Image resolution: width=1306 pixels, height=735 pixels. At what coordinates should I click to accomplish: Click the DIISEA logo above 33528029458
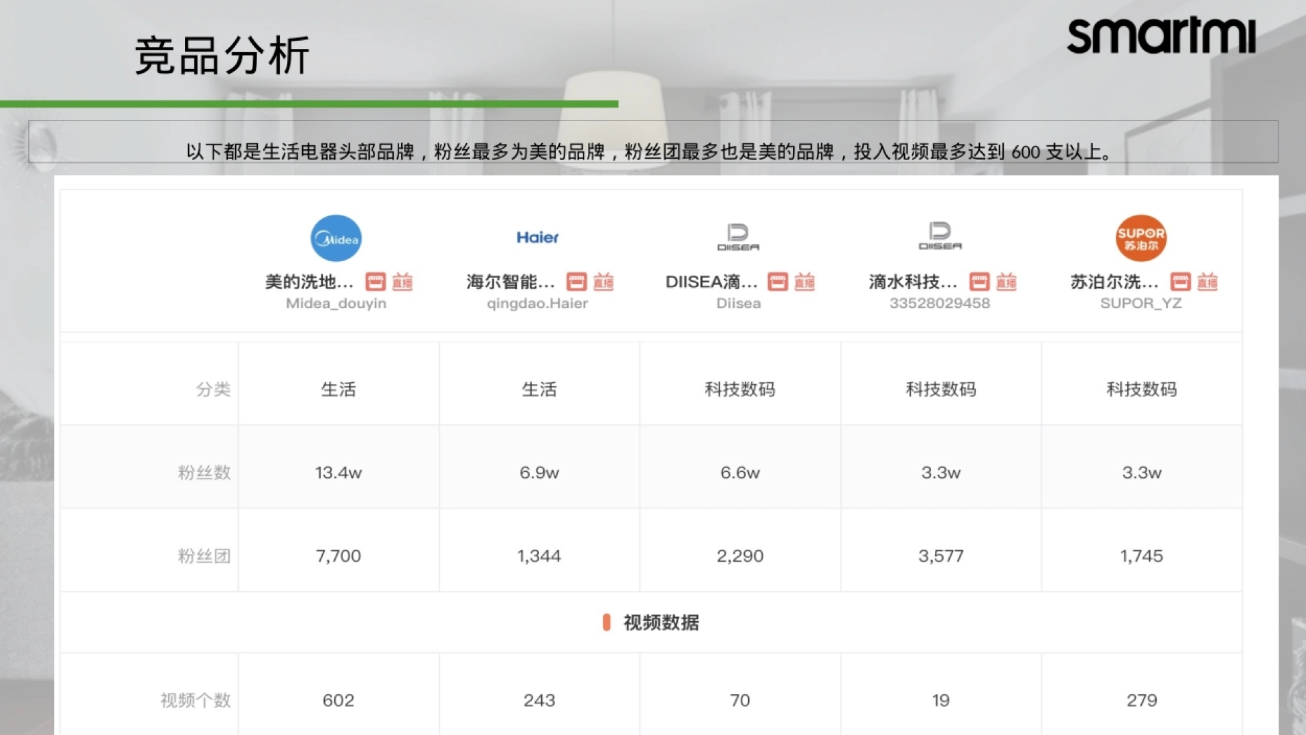[x=940, y=236]
